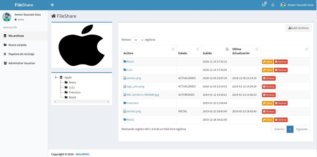The width and height of the screenshot is (317, 157).
Task: Click the Apple database icon in tree
Action: click(61, 77)
